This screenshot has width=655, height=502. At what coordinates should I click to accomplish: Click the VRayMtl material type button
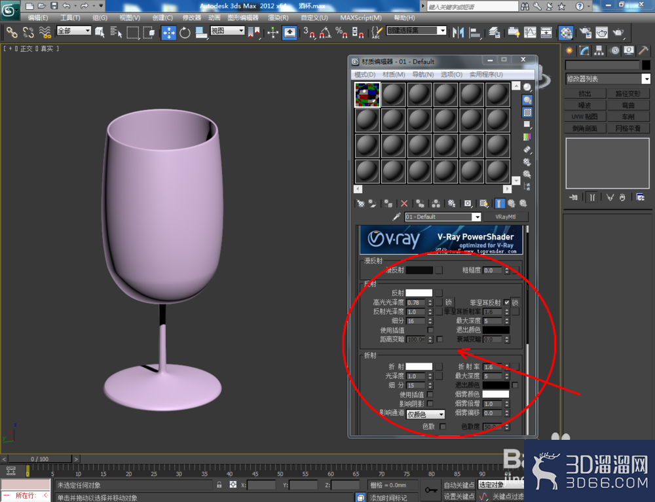pos(506,217)
